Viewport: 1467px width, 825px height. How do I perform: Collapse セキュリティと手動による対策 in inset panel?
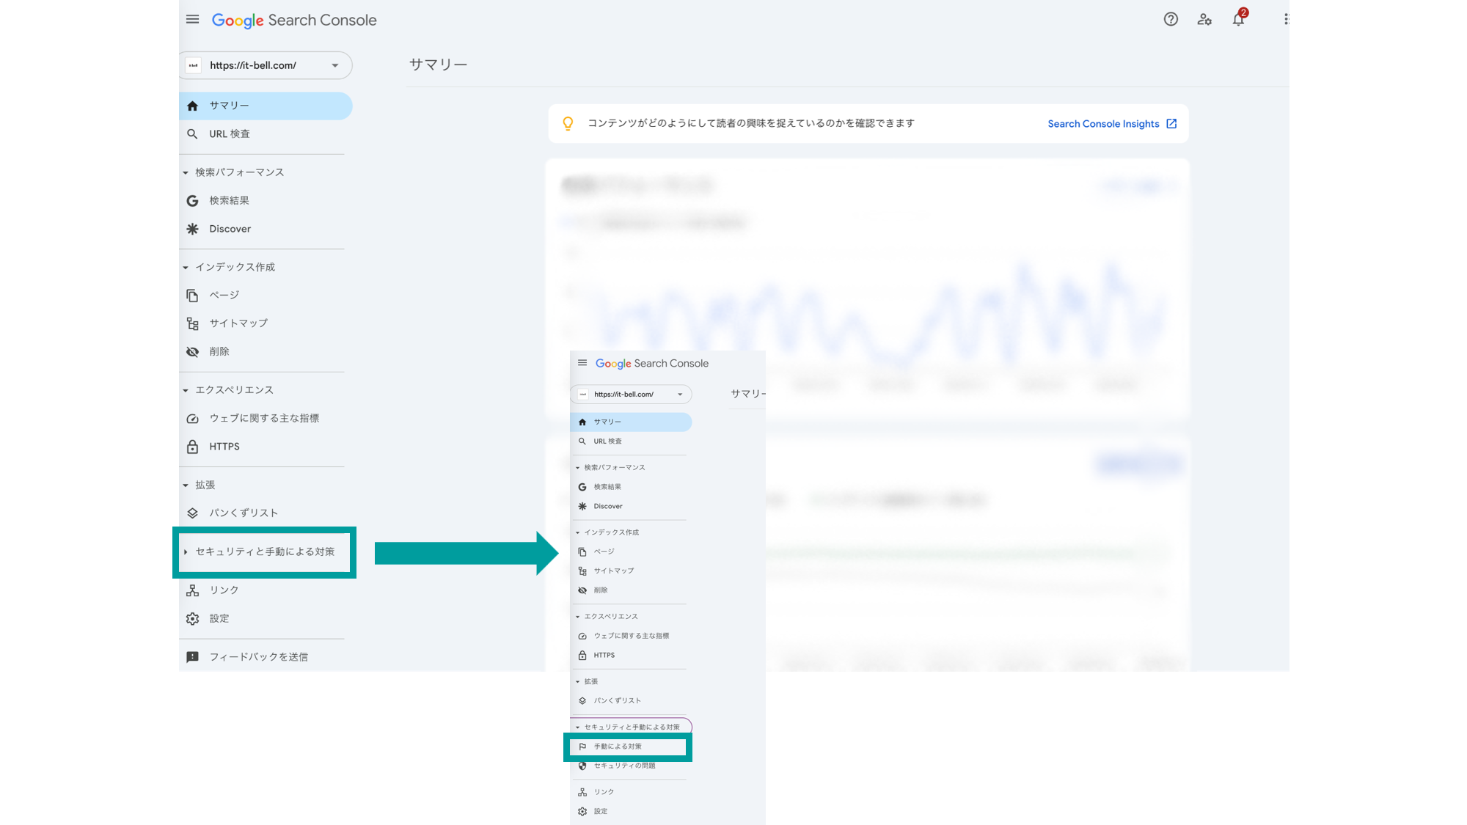click(631, 727)
